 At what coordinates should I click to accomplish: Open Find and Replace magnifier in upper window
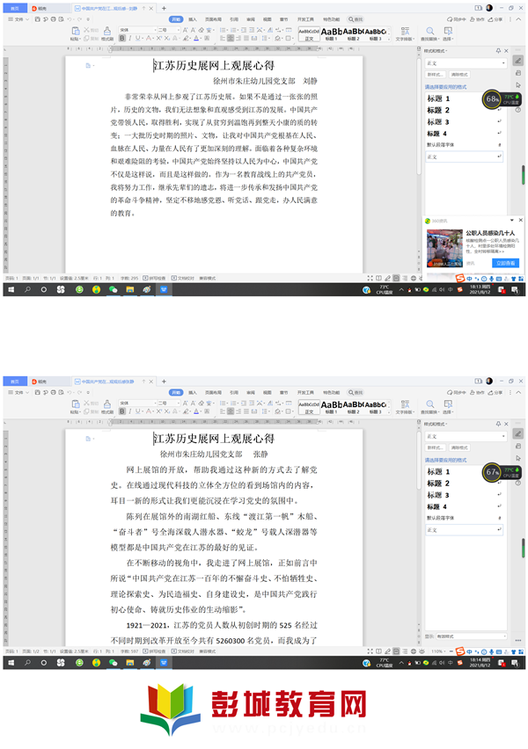point(430,31)
